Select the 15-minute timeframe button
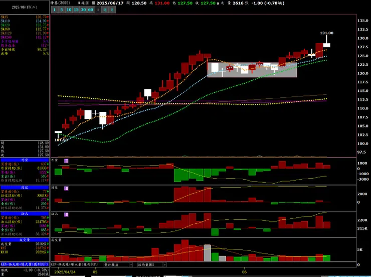The width and height of the screenshot is (371, 277). click(x=76, y=10)
